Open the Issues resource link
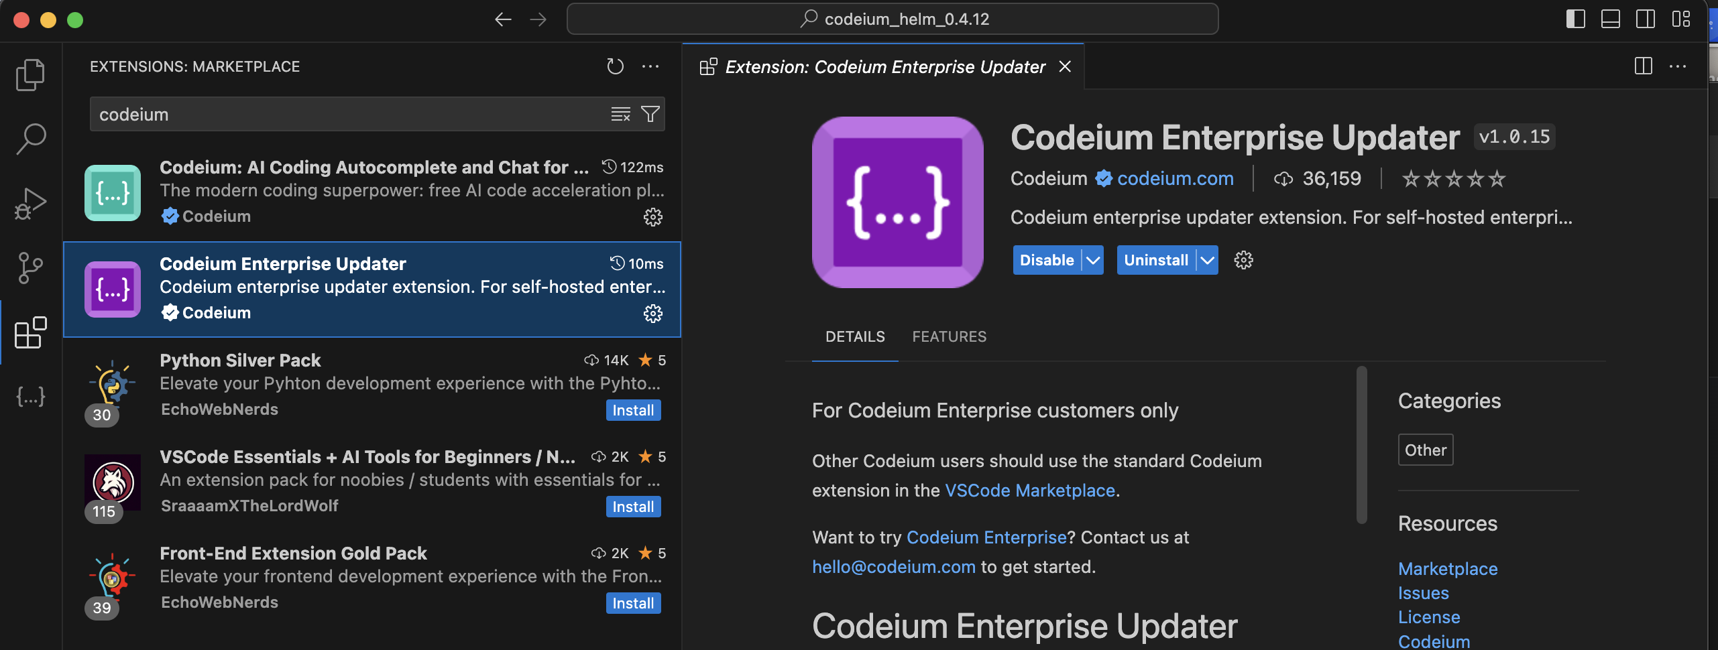 click(1423, 593)
